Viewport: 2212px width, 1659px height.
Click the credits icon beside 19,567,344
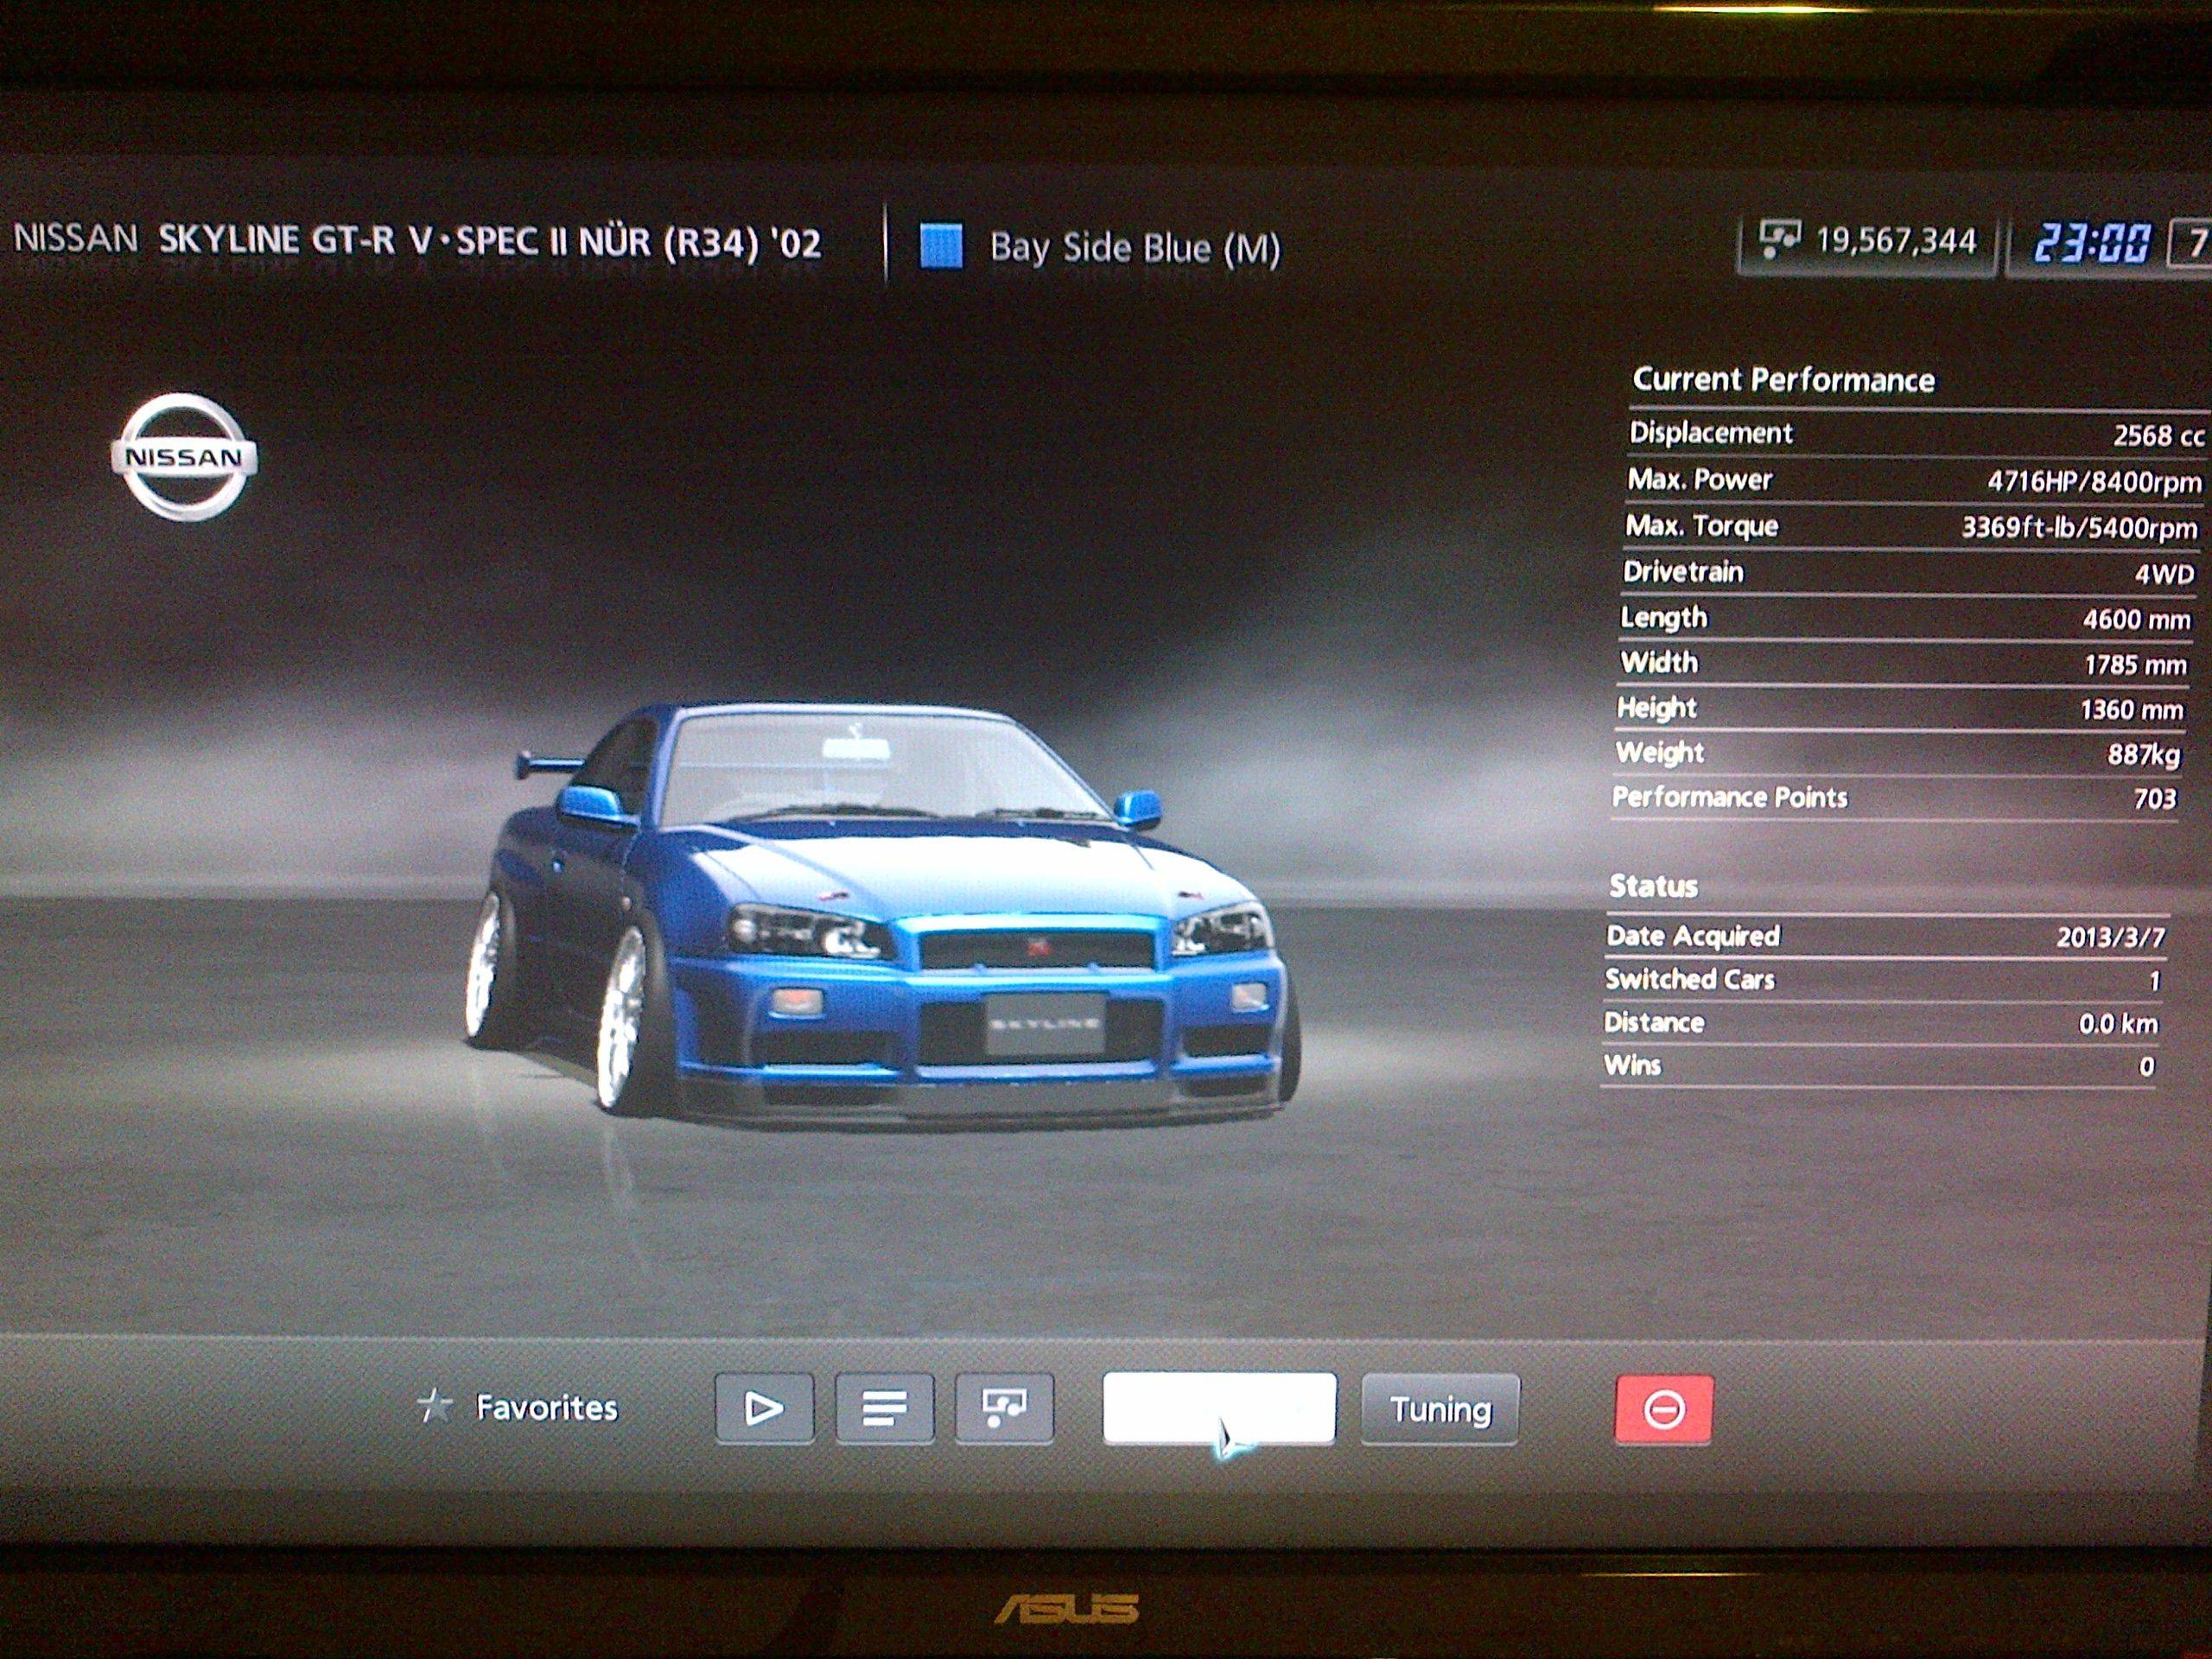(x=1779, y=239)
